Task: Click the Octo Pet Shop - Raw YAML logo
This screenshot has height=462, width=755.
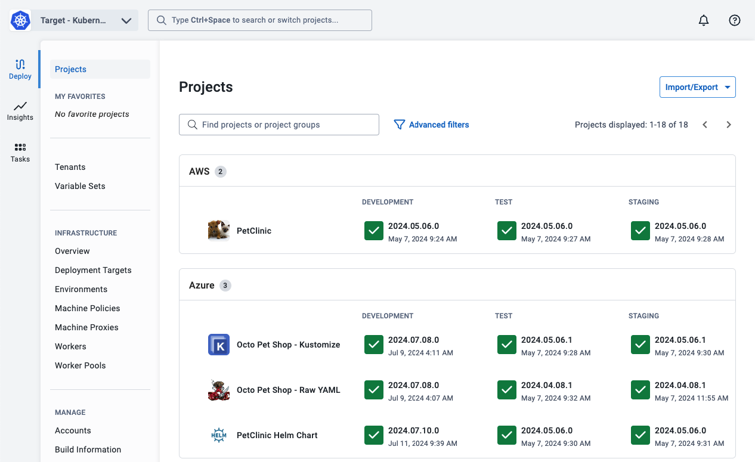Action: click(x=219, y=390)
